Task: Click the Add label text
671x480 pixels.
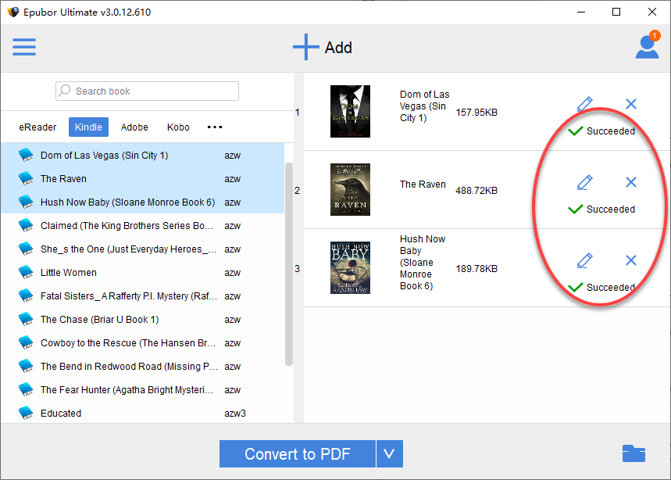Action: coord(338,48)
